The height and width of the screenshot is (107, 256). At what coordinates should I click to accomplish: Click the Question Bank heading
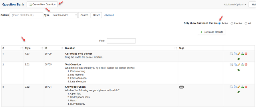(x=13, y=4)
